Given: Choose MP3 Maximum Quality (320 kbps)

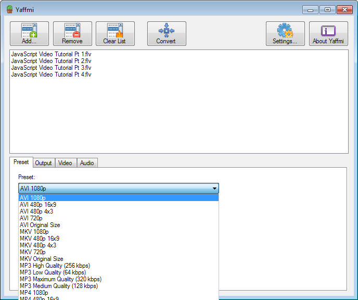Looking at the screenshot, I should (119, 279).
